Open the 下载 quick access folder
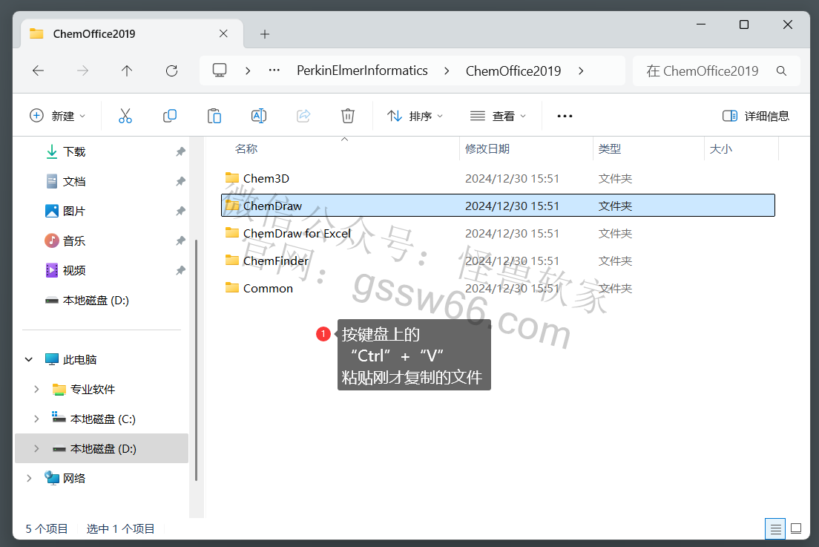Image resolution: width=819 pixels, height=547 pixels. [73, 151]
